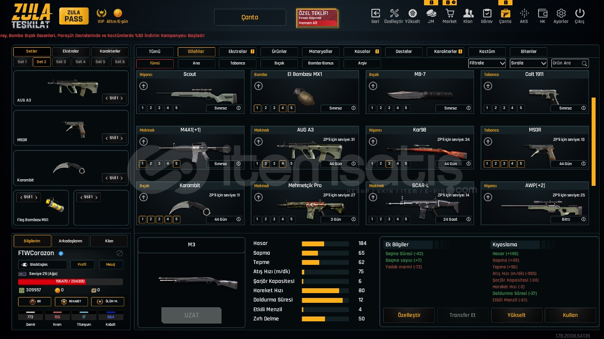Image resolution: width=604 pixels, height=339 pixels.
Task: Click the upgrade arrow on AUG A3 card
Action: click(258, 142)
